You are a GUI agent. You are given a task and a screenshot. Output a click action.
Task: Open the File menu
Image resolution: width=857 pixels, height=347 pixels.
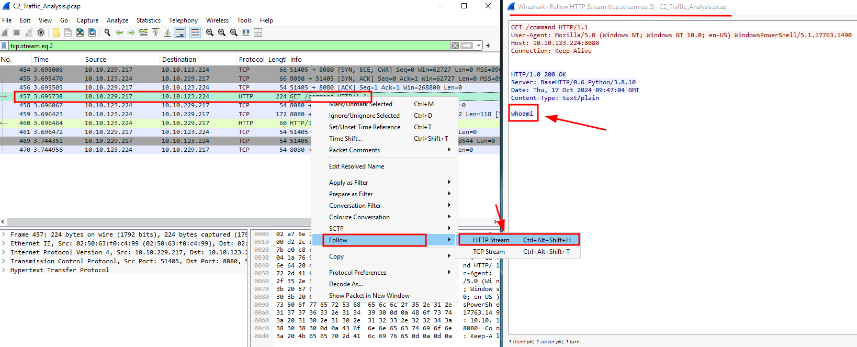[x=7, y=20]
